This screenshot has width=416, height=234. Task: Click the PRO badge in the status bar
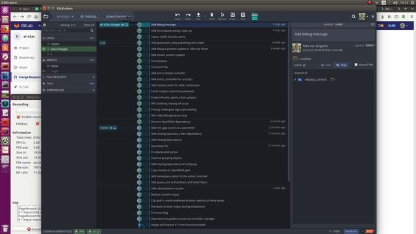point(369,231)
